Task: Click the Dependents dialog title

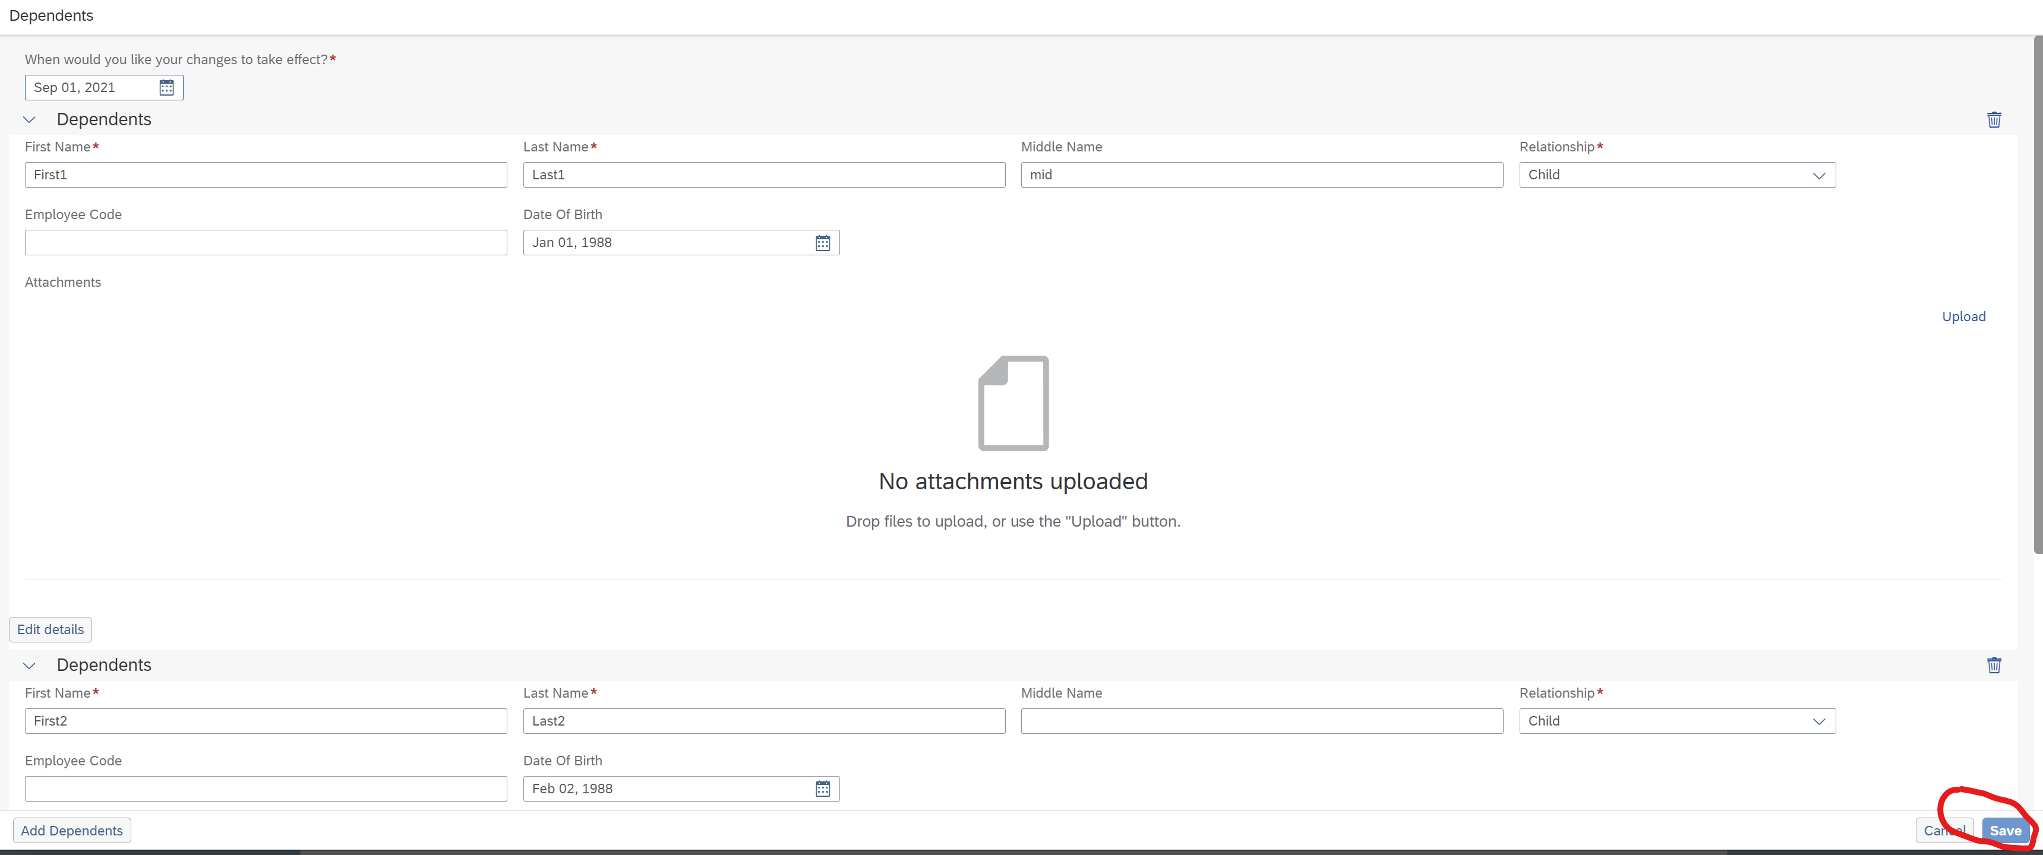Action: click(50, 16)
